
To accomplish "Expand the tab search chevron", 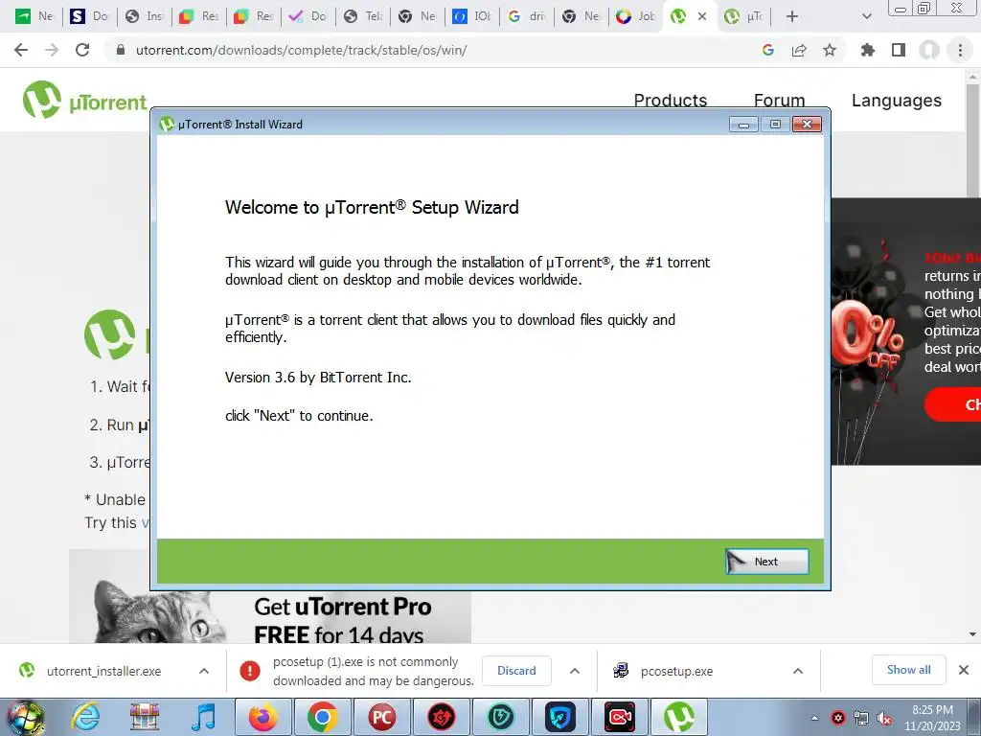I will click(x=866, y=16).
